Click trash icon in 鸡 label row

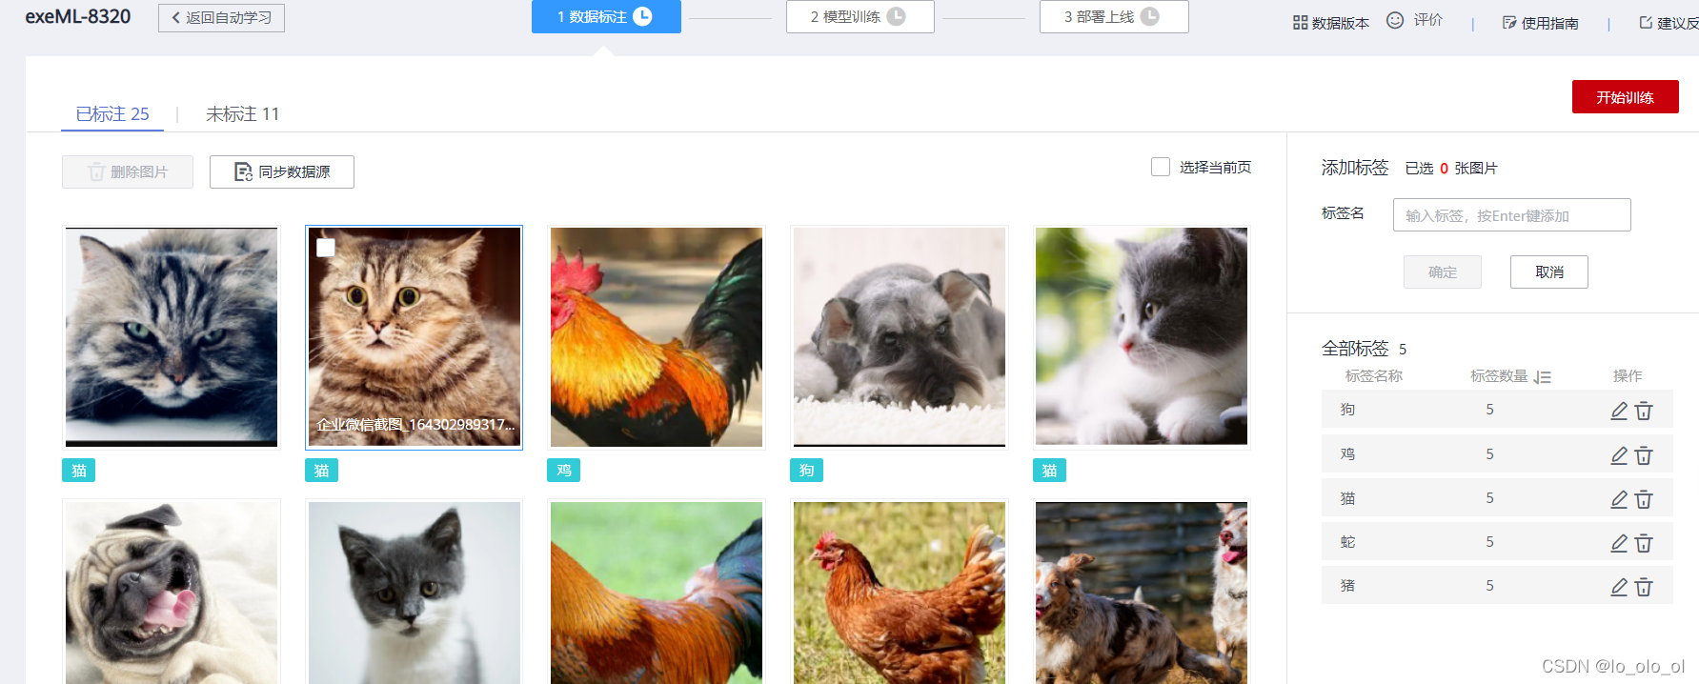(x=1644, y=455)
